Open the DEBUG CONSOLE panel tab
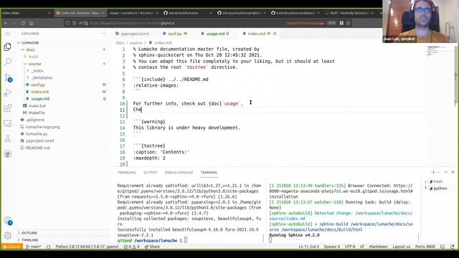 (x=179, y=172)
